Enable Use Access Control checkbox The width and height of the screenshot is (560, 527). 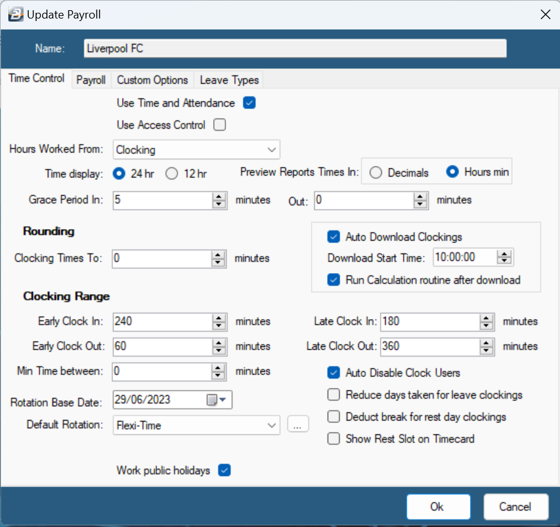click(x=220, y=125)
